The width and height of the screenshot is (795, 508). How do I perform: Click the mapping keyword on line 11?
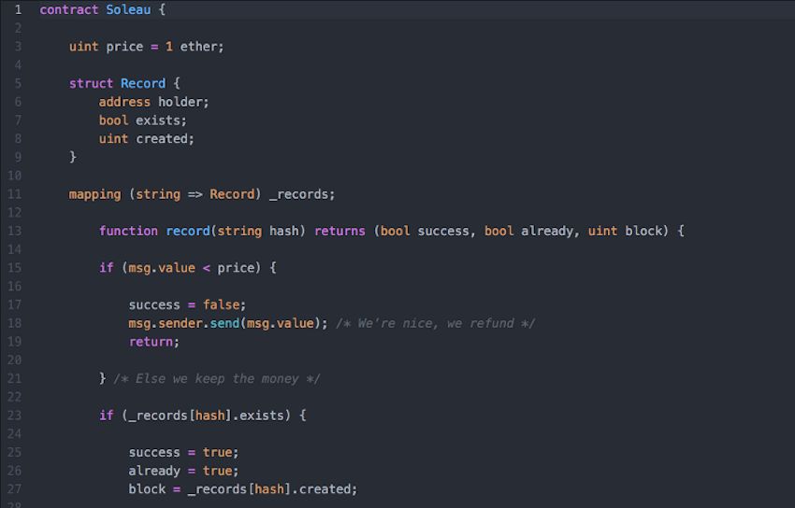94,194
